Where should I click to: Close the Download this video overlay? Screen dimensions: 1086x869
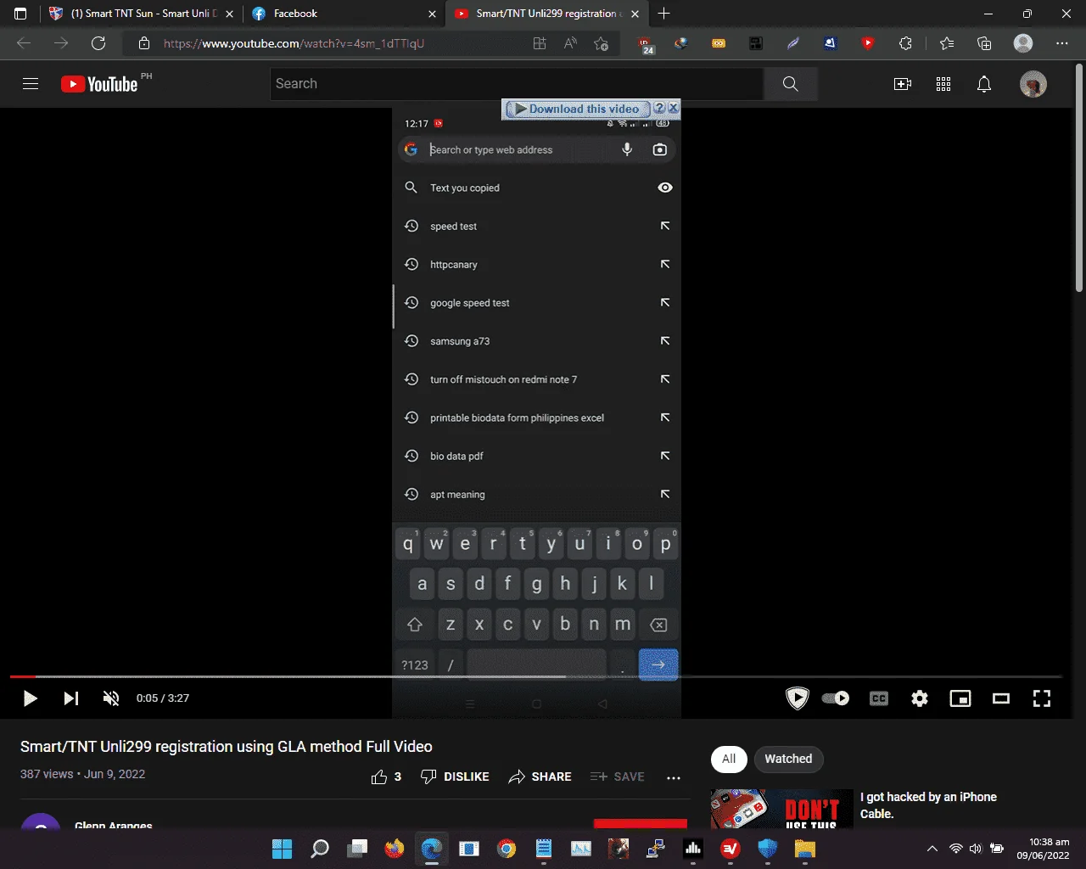(673, 109)
